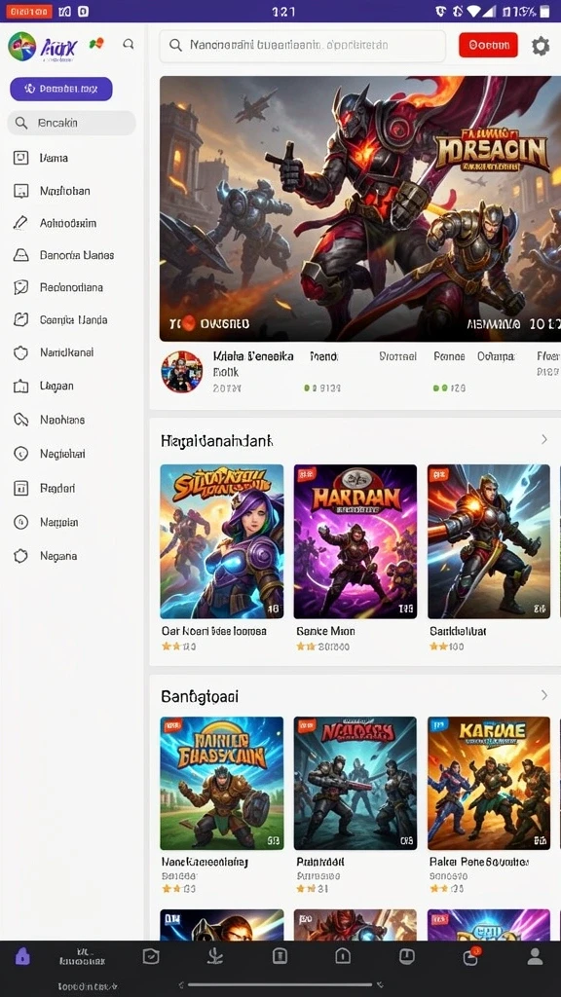
Task: Click the 'Encakin' sidebar search field
Action: tap(71, 123)
